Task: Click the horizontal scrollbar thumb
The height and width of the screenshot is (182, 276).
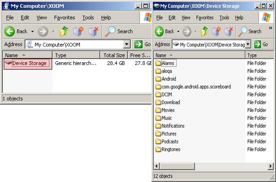Action: coord(177,166)
